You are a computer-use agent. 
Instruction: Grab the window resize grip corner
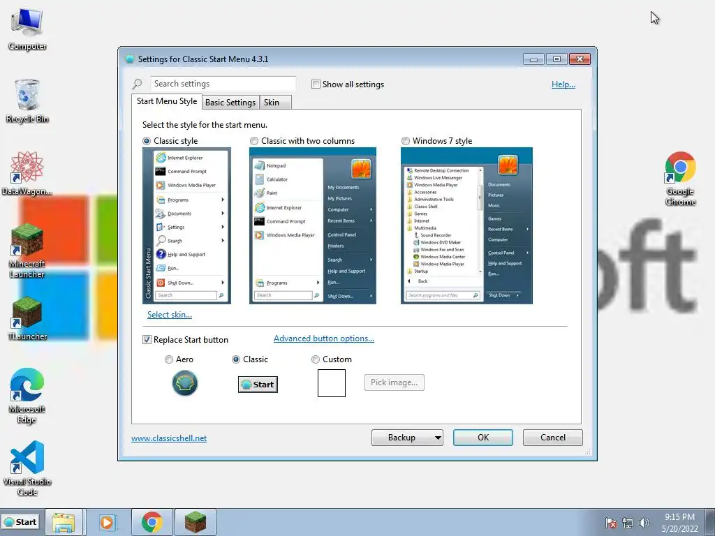click(x=587, y=452)
